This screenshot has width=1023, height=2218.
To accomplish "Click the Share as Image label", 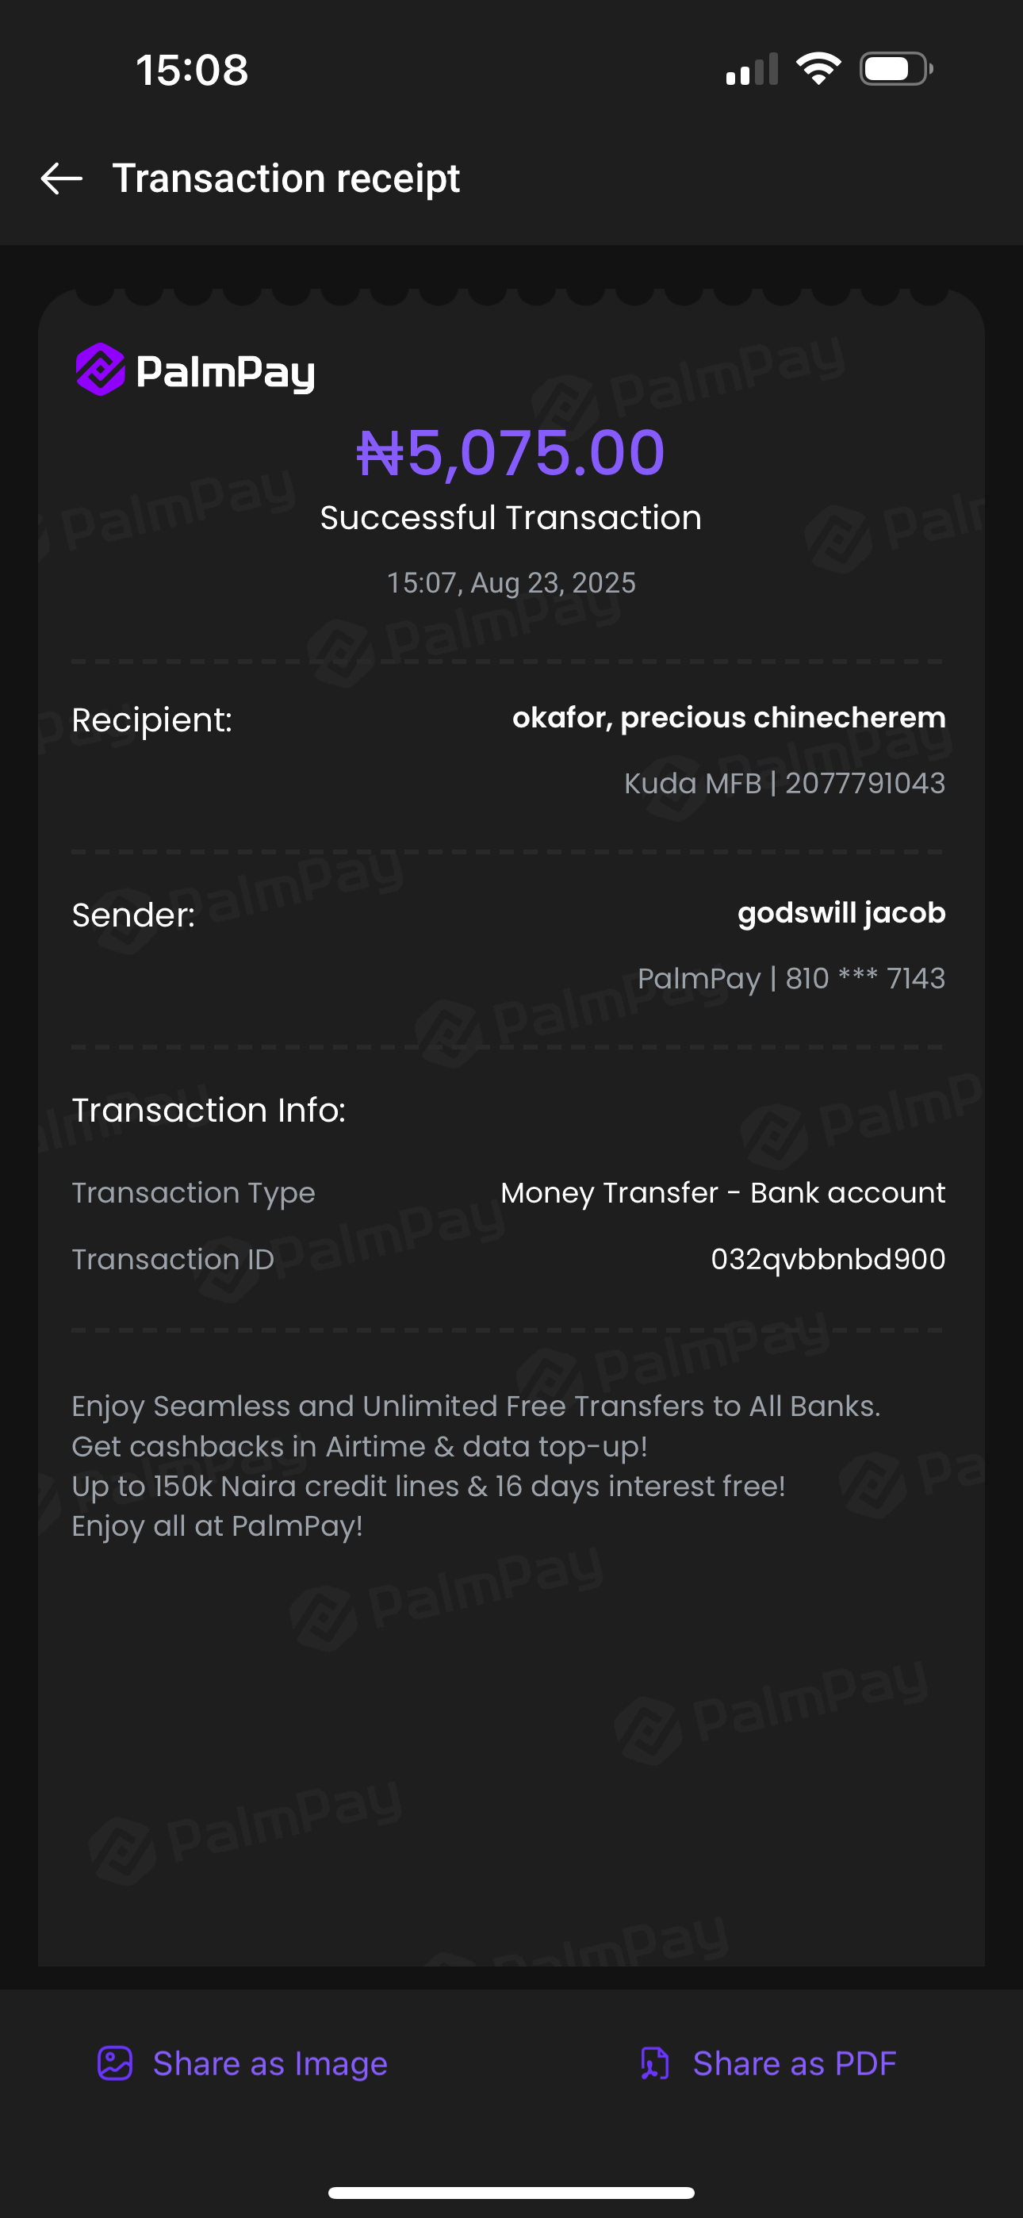I will 270,2064.
